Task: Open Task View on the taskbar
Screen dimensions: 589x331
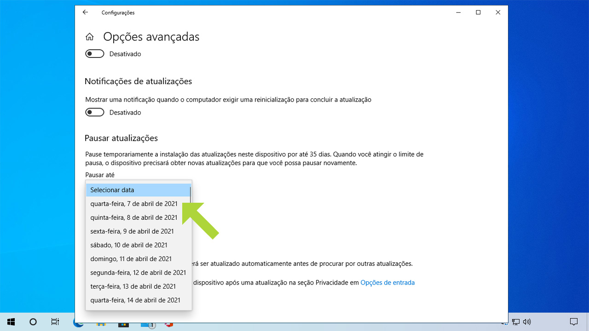Action: pyautogui.click(x=55, y=322)
